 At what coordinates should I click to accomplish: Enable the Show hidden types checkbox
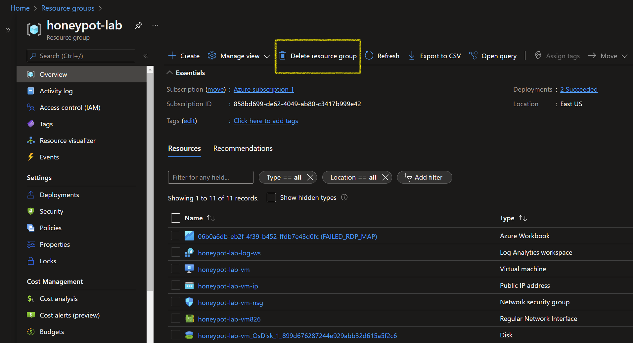coord(271,197)
